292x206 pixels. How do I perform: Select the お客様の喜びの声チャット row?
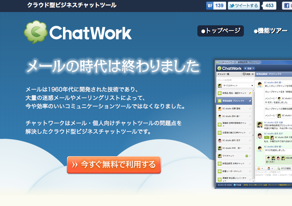[x=234, y=133]
